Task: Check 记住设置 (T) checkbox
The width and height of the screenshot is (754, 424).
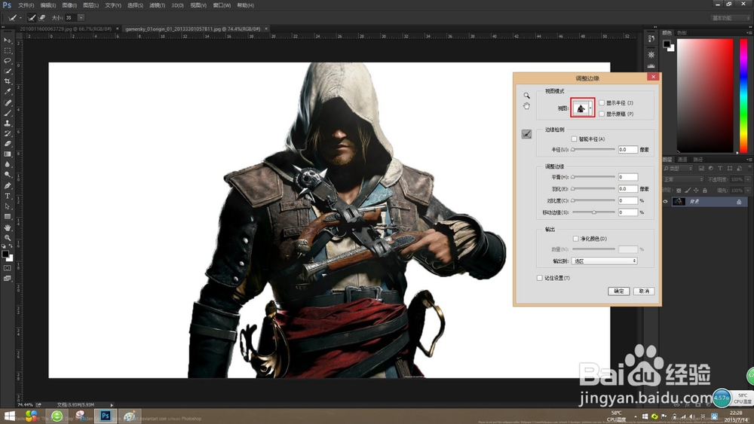Action: [540, 278]
